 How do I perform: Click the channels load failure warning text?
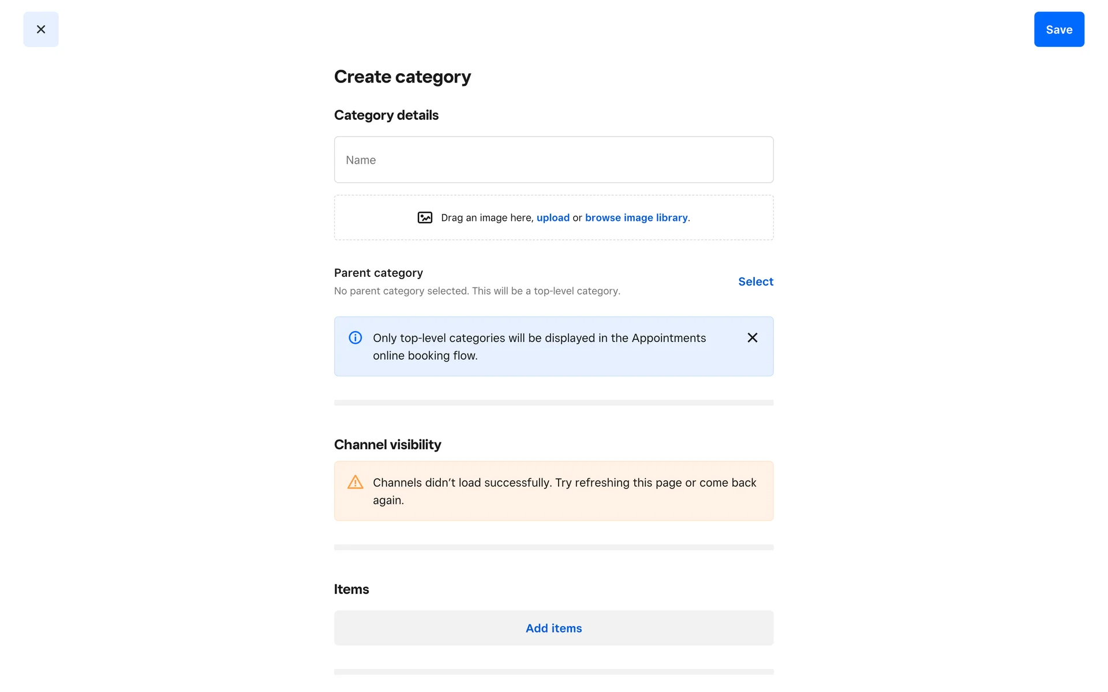point(564,491)
